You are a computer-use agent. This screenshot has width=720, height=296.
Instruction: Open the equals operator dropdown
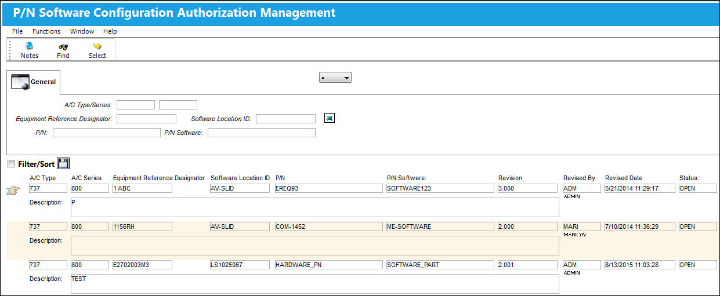point(335,77)
